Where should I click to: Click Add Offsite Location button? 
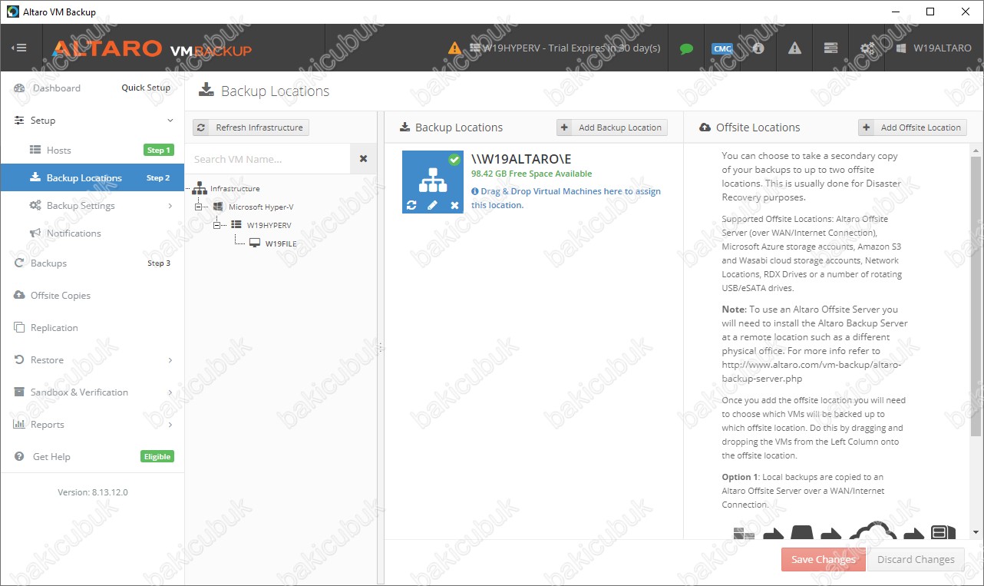(913, 127)
